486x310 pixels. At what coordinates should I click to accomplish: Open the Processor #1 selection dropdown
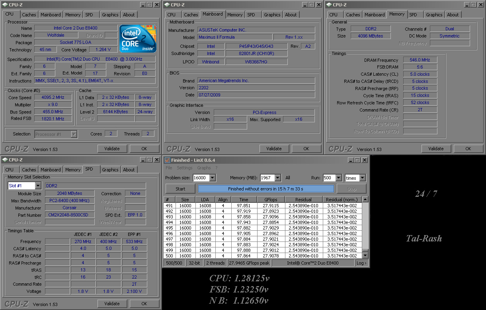[74, 134]
